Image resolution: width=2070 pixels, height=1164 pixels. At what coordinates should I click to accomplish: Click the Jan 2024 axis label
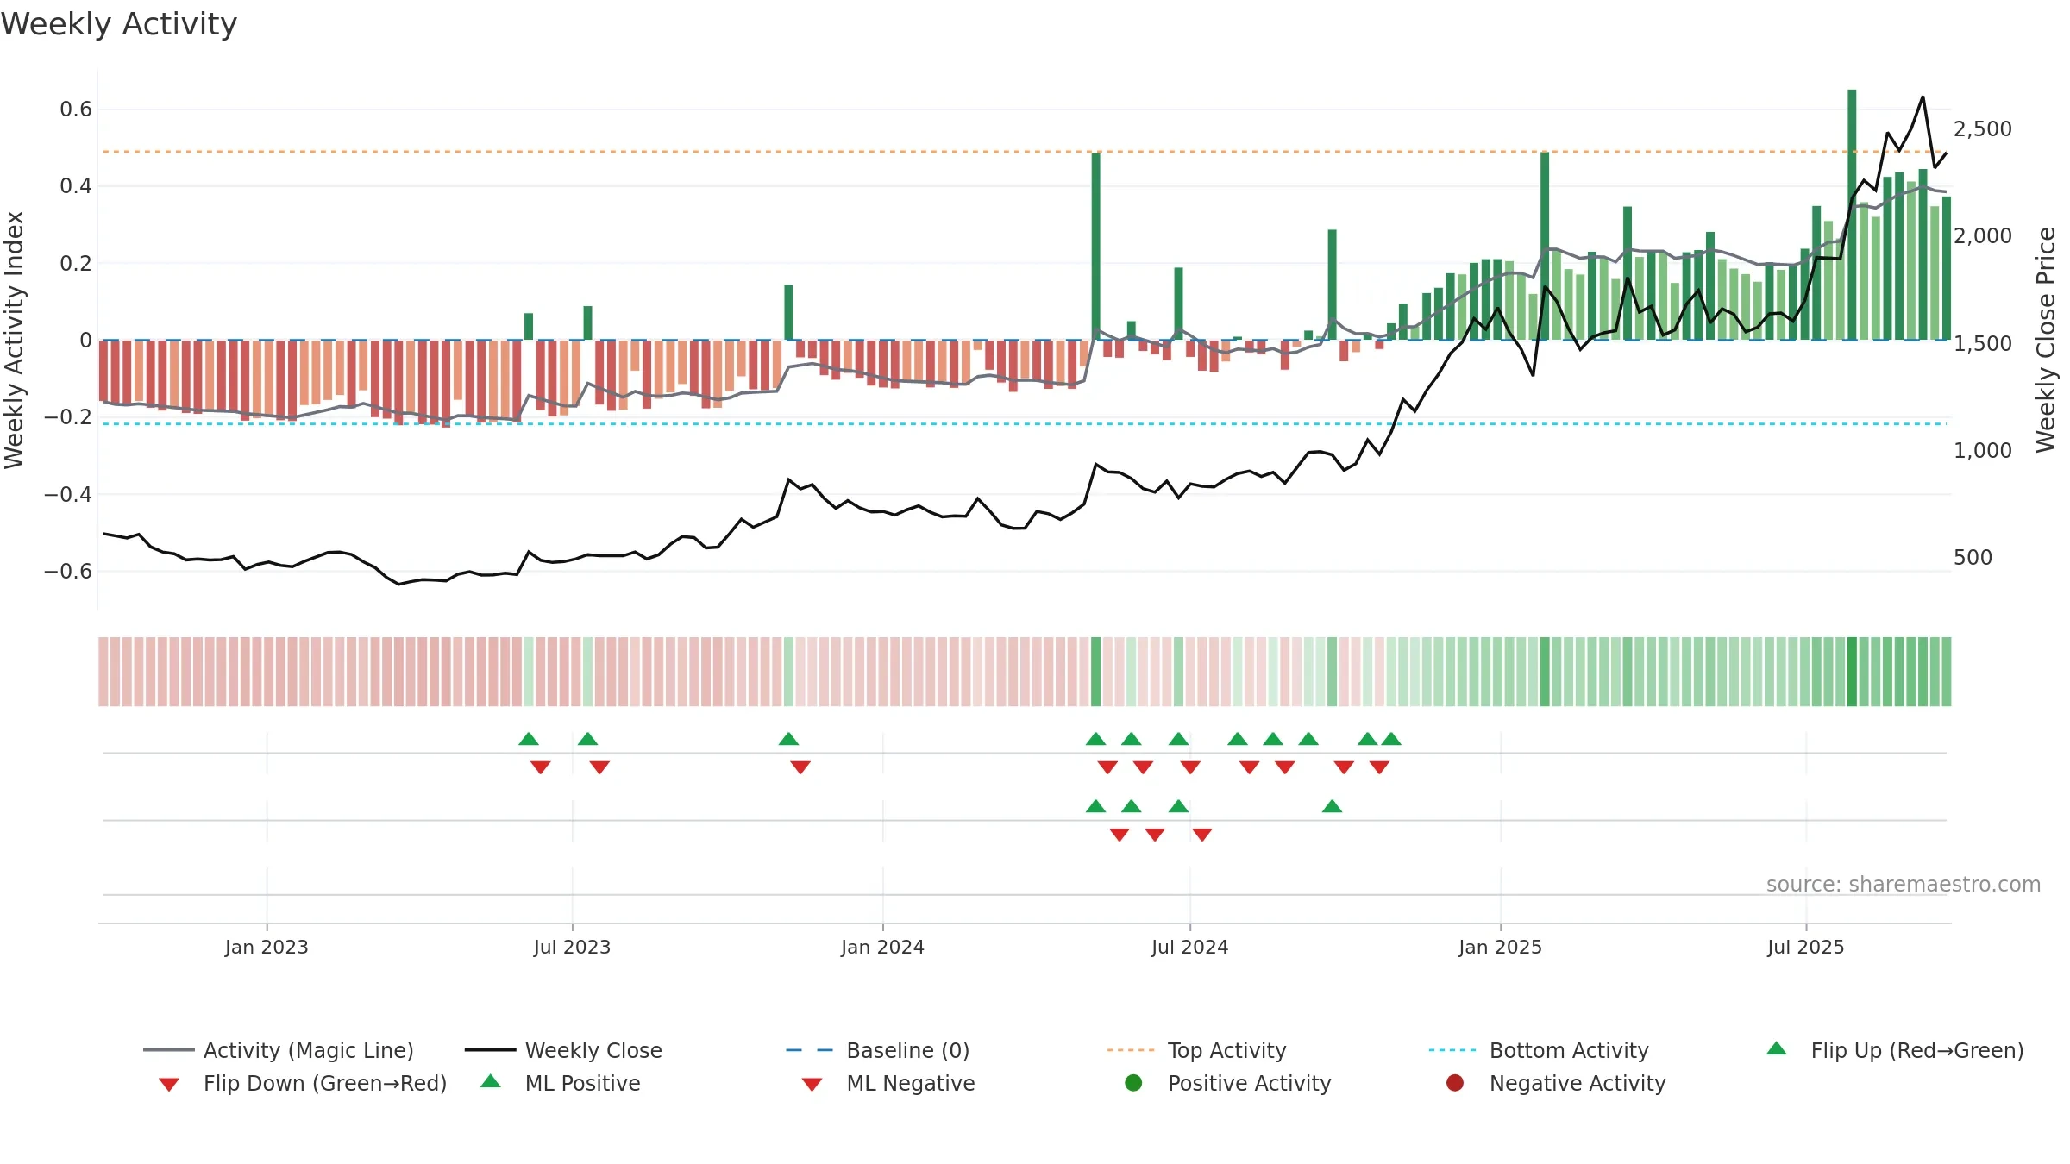pyautogui.click(x=882, y=947)
